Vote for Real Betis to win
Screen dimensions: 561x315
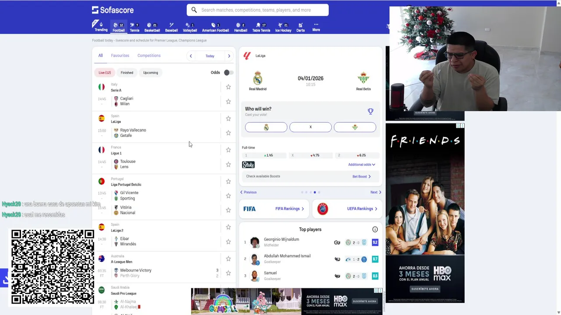(x=355, y=127)
